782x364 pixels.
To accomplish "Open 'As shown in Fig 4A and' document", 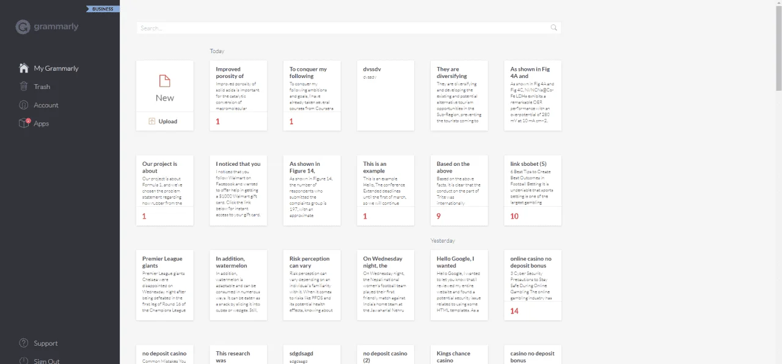I will (x=533, y=95).
